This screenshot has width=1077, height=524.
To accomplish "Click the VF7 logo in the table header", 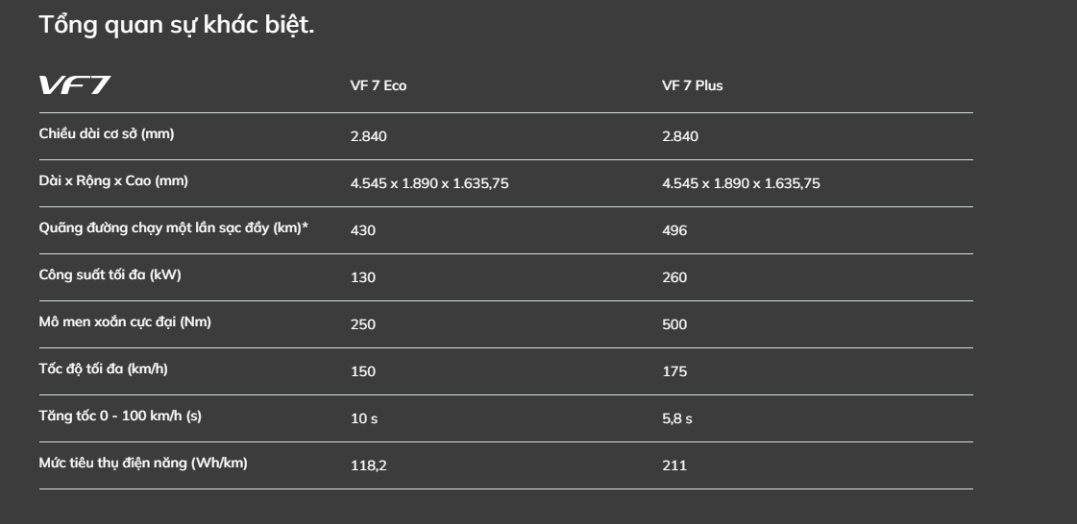I will (74, 85).
